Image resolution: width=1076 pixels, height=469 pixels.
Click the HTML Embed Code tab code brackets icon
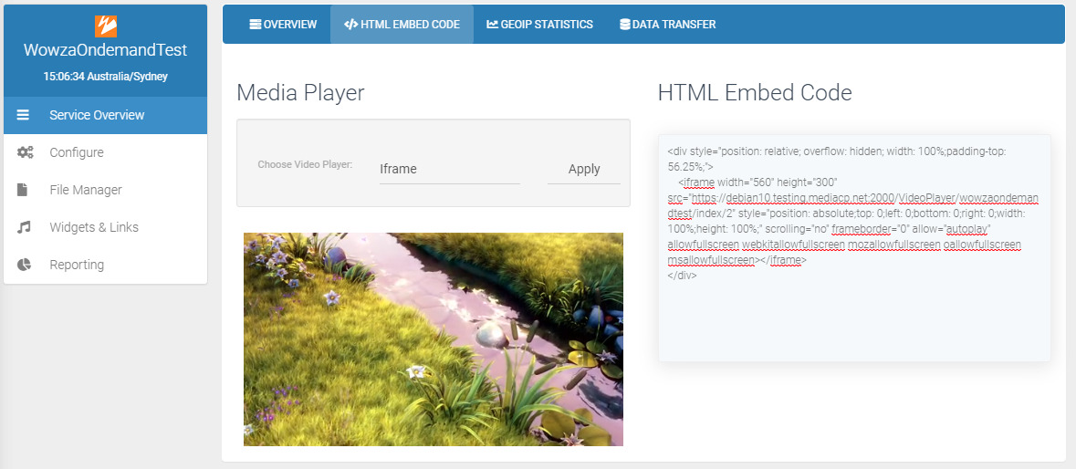pyautogui.click(x=350, y=25)
